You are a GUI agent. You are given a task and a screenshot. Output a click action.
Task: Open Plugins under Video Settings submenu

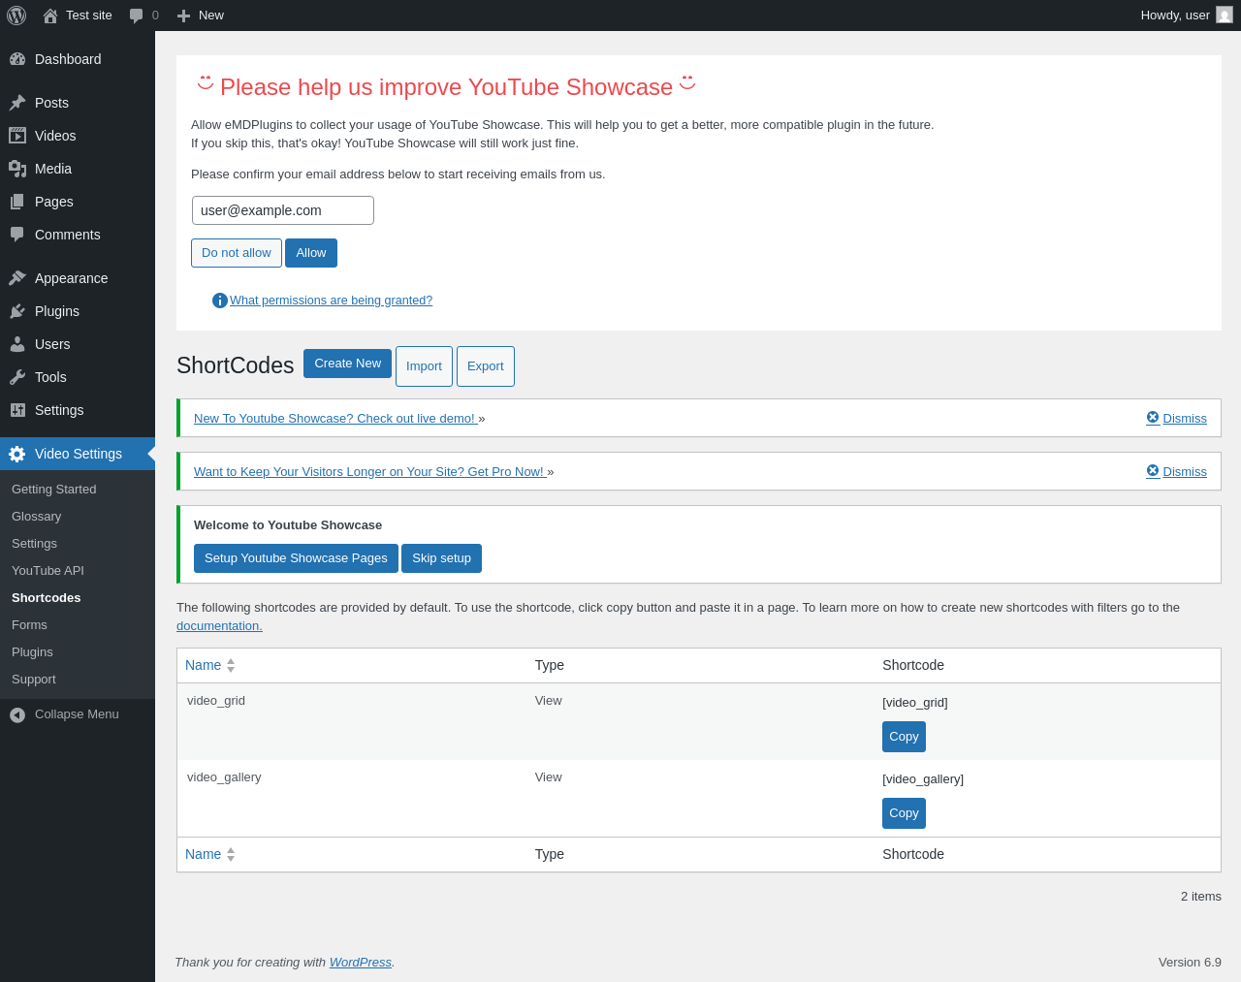tap(33, 652)
